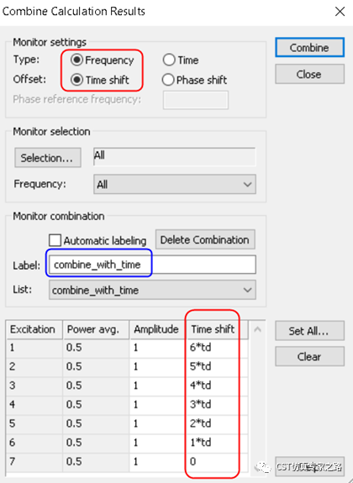The image size is (353, 483).
Task: Open monitor Selection dialog
Action: [48, 158]
